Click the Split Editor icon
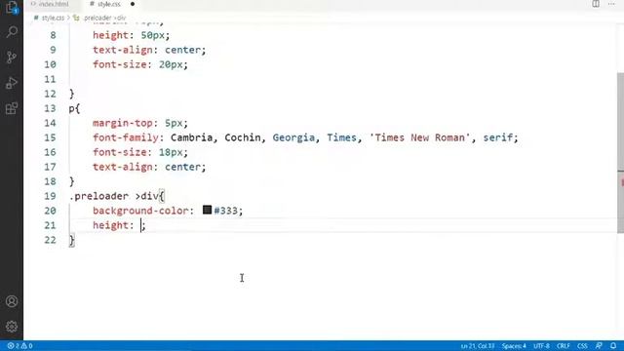This screenshot has width=624, height=351. click(x=596, y=4)
